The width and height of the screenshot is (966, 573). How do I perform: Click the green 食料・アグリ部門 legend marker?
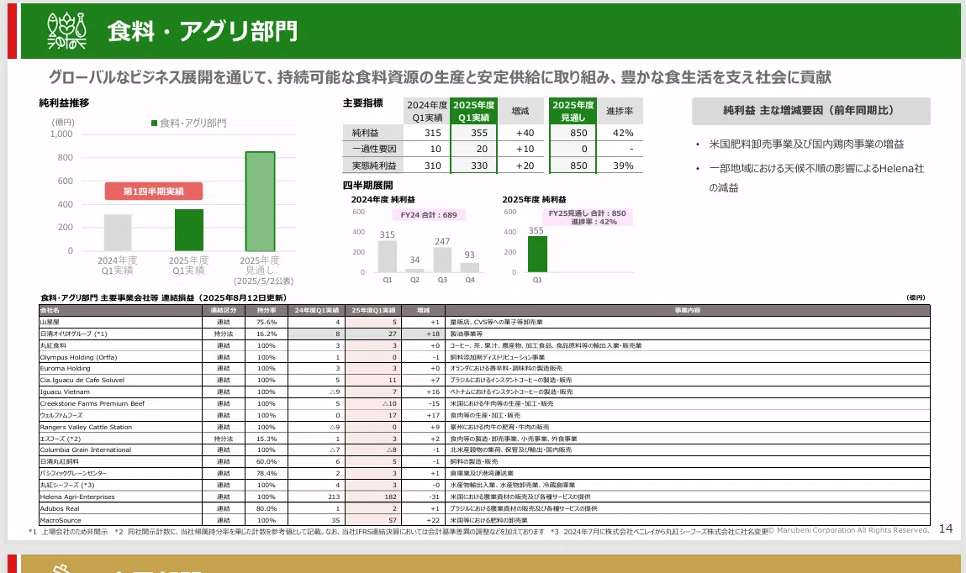click(154, 124)
